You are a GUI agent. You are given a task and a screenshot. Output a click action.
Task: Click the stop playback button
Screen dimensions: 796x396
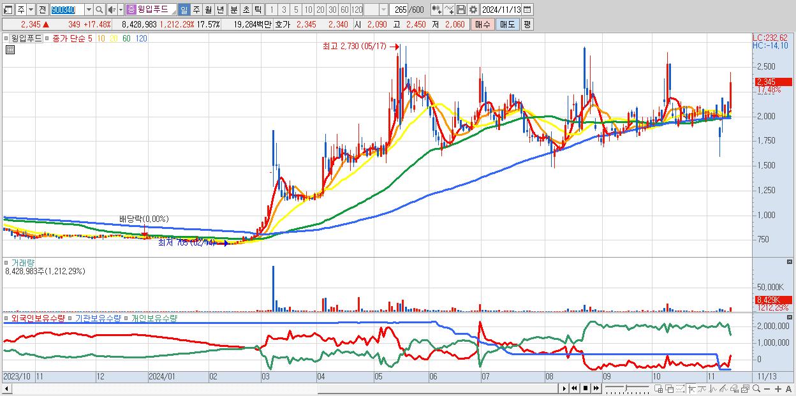586,388
